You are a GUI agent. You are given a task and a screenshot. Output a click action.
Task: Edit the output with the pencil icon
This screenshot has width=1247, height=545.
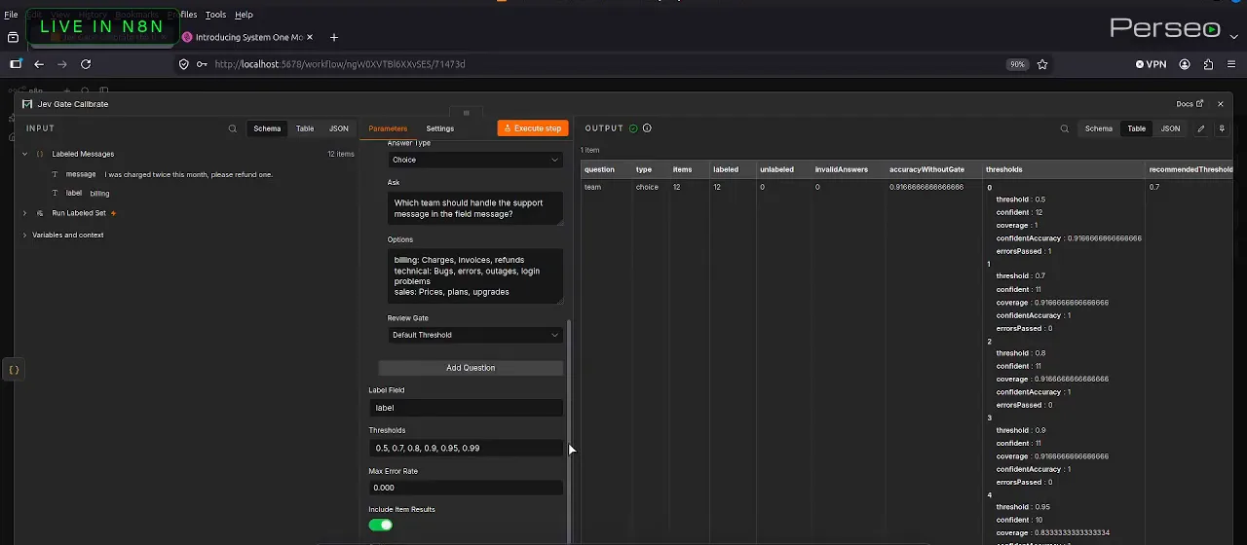1201,128
